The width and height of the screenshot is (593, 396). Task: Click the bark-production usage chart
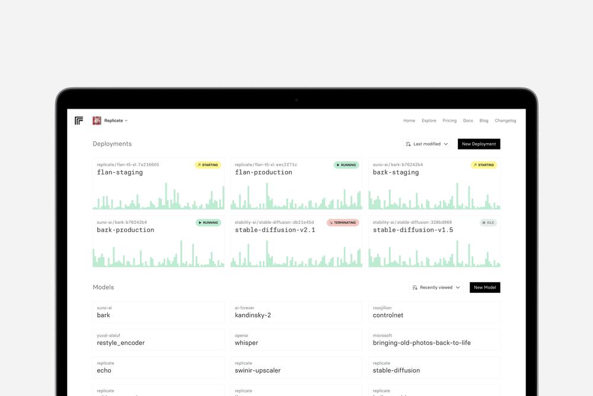coord(158,254)
